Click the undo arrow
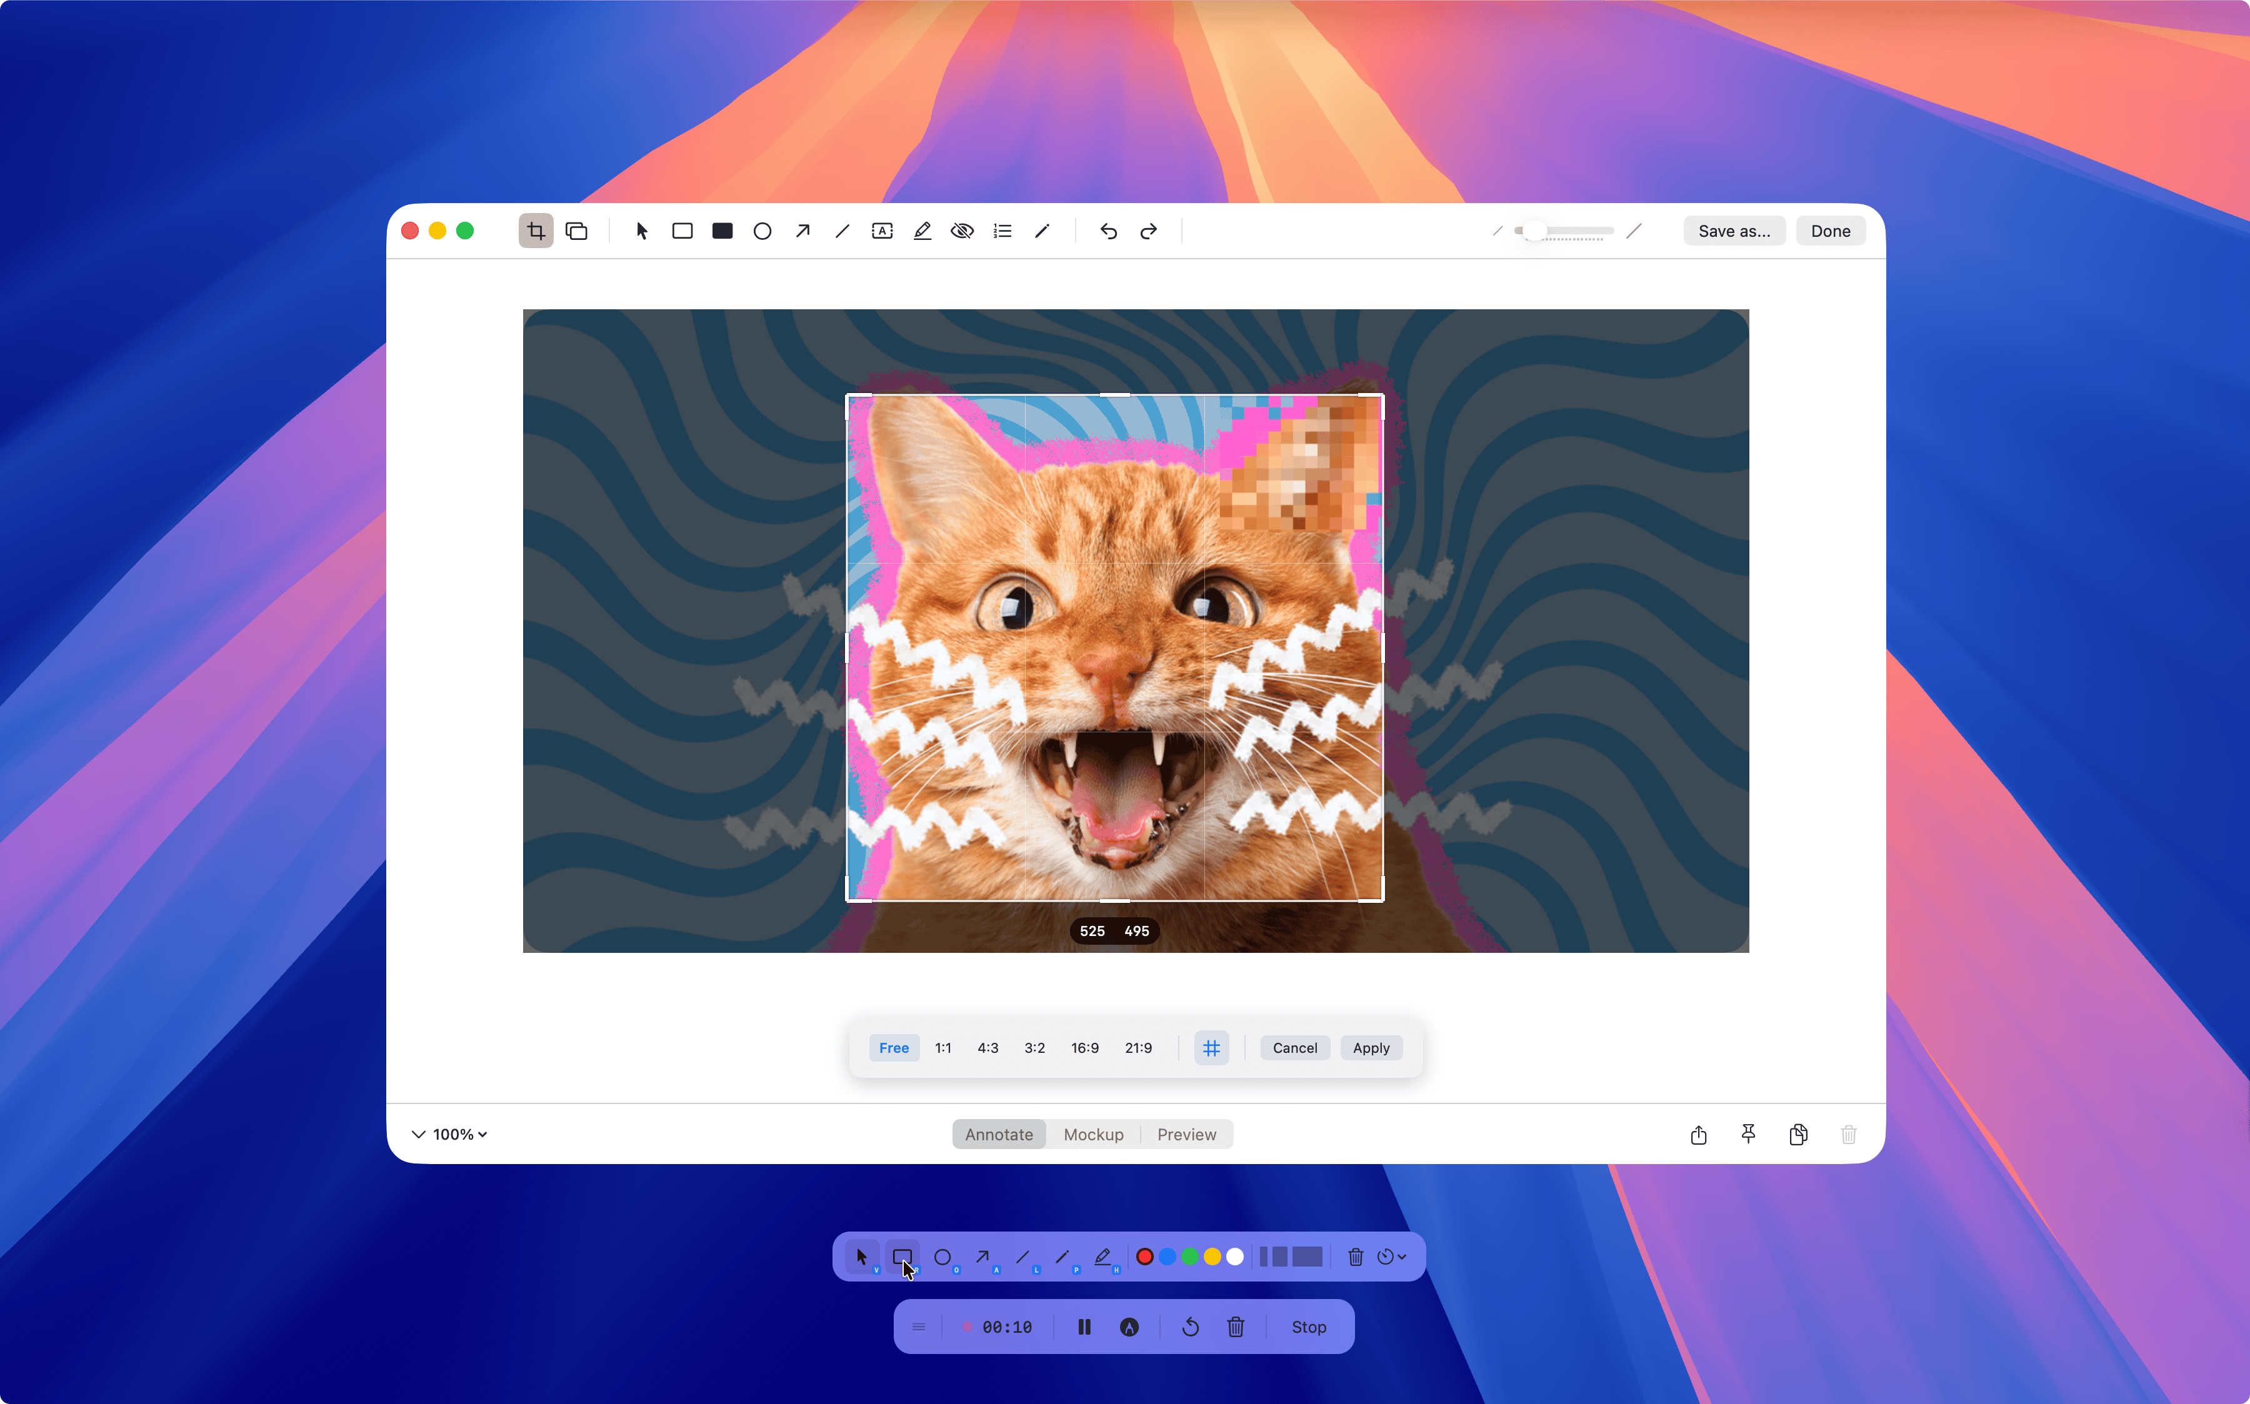The image size is (2250, 1404). click(x=1108, y=231)
